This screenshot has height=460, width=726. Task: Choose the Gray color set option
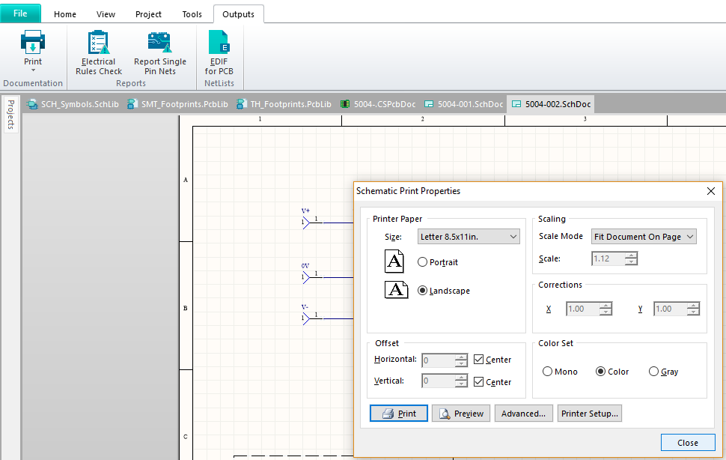pyautogui.click(x=654, y=372)
